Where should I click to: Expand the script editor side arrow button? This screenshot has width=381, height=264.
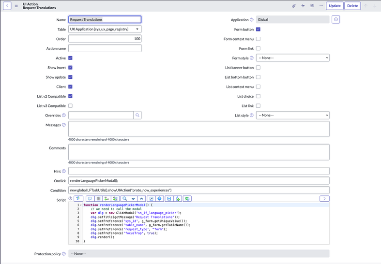tap(324, 199)
